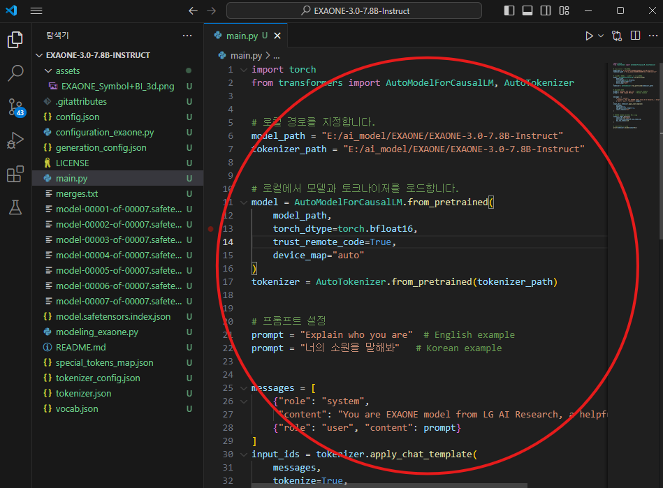Split the editor to the right

click(x=635, y=36)
